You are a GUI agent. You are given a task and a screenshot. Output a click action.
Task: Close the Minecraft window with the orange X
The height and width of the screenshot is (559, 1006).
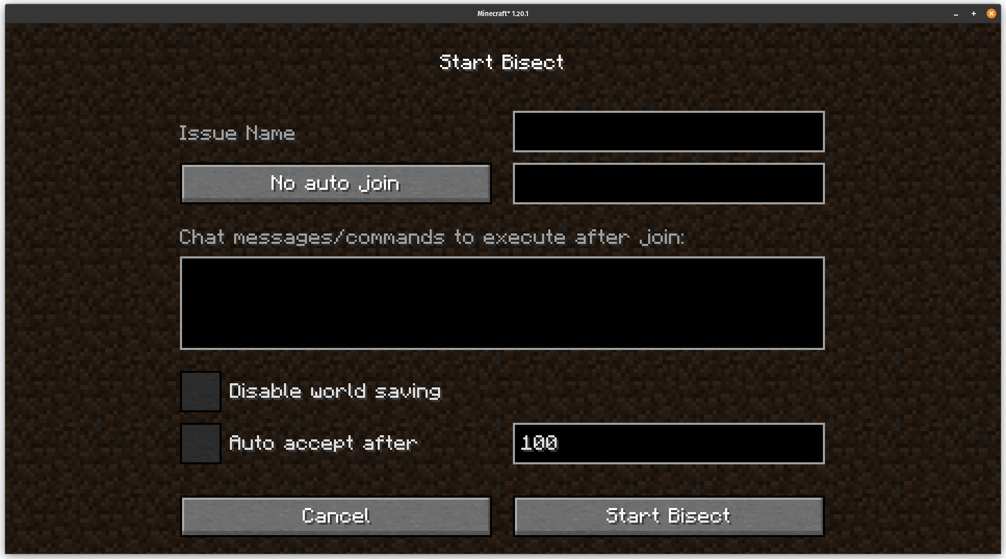(x=991, y=14)
